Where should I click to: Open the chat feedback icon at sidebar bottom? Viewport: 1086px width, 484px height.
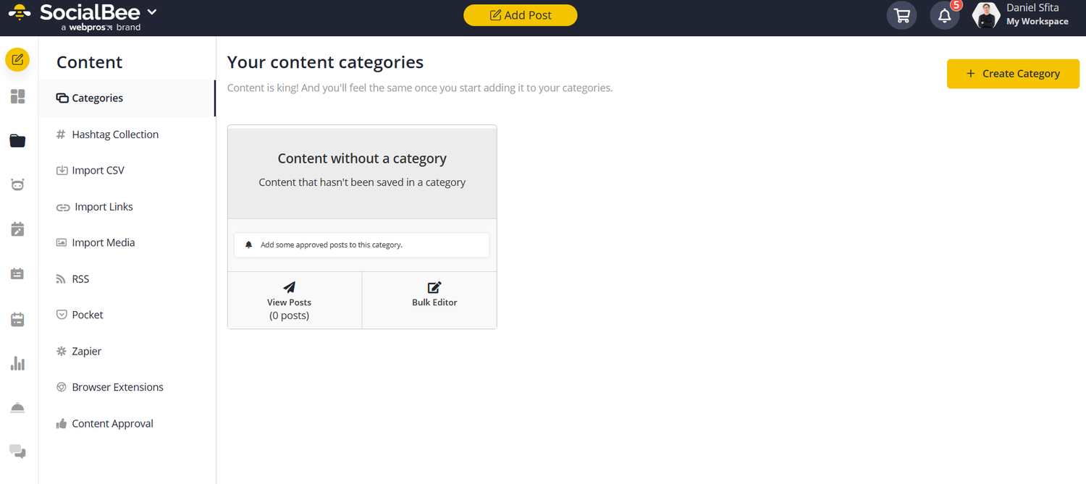[x=17, y=451]
